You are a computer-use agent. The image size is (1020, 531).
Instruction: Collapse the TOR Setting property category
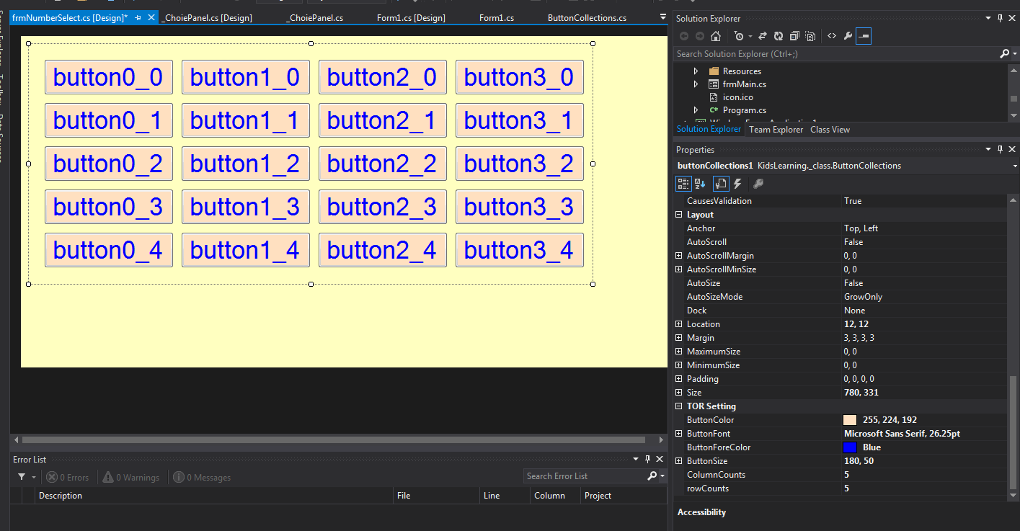pyautogui.click(x=678, y=406)
